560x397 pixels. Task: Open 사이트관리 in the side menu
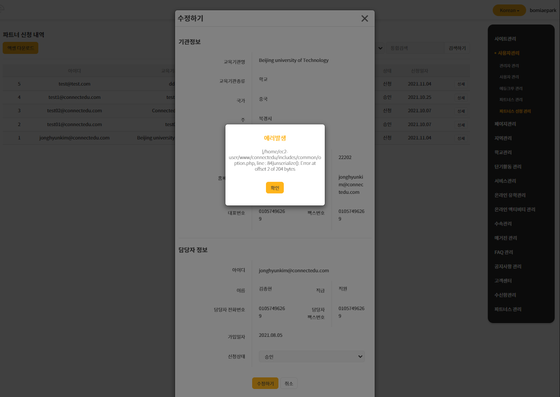505,39
